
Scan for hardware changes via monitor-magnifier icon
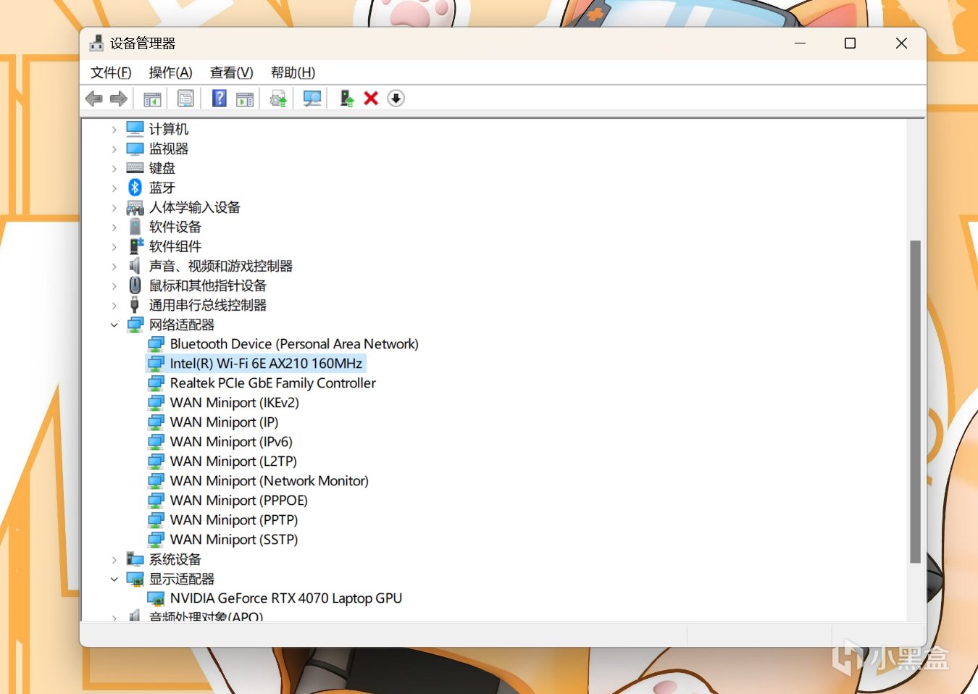[x=312, y=99]
